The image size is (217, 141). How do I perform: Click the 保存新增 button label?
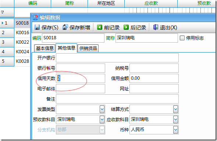(80, 28)
